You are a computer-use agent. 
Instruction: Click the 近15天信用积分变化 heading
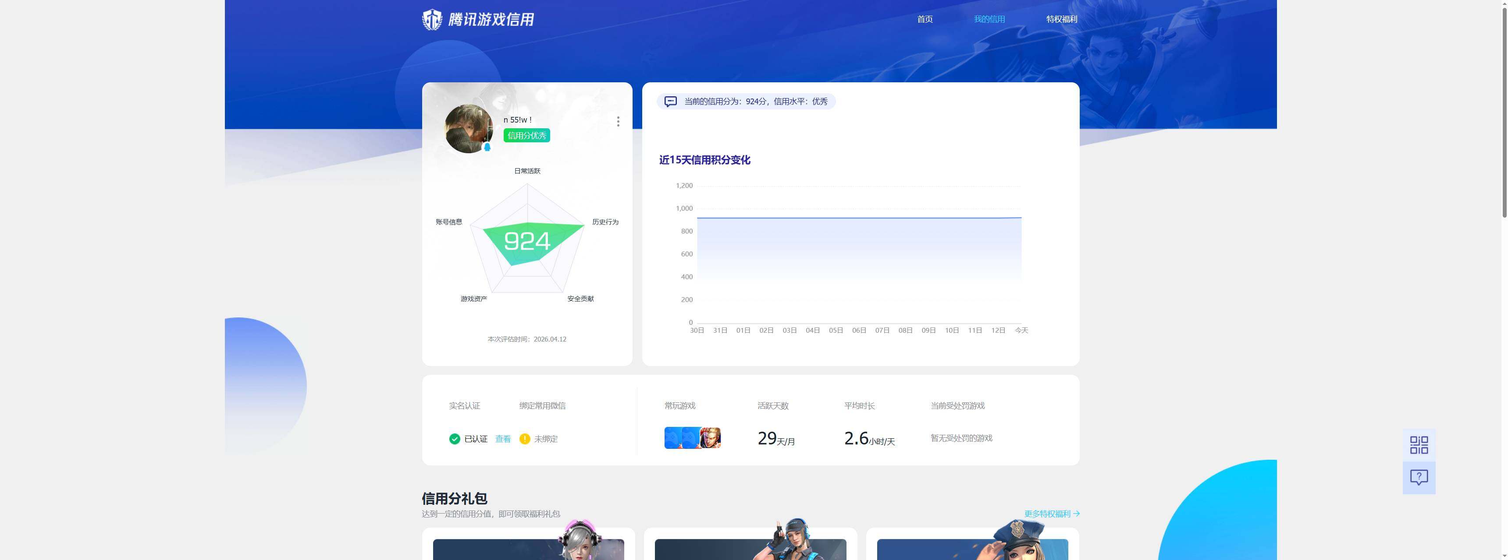(705, 159)
